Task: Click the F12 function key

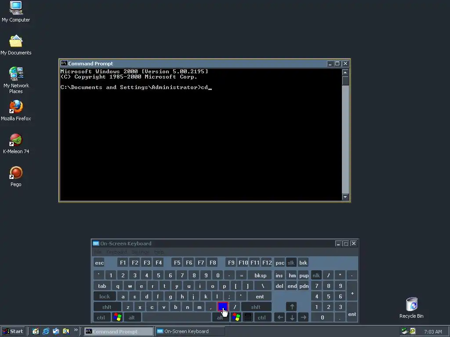Action: click(267, 262)
